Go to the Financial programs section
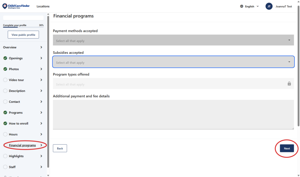Viewport: 300px width, 177px height. (23, 145)
